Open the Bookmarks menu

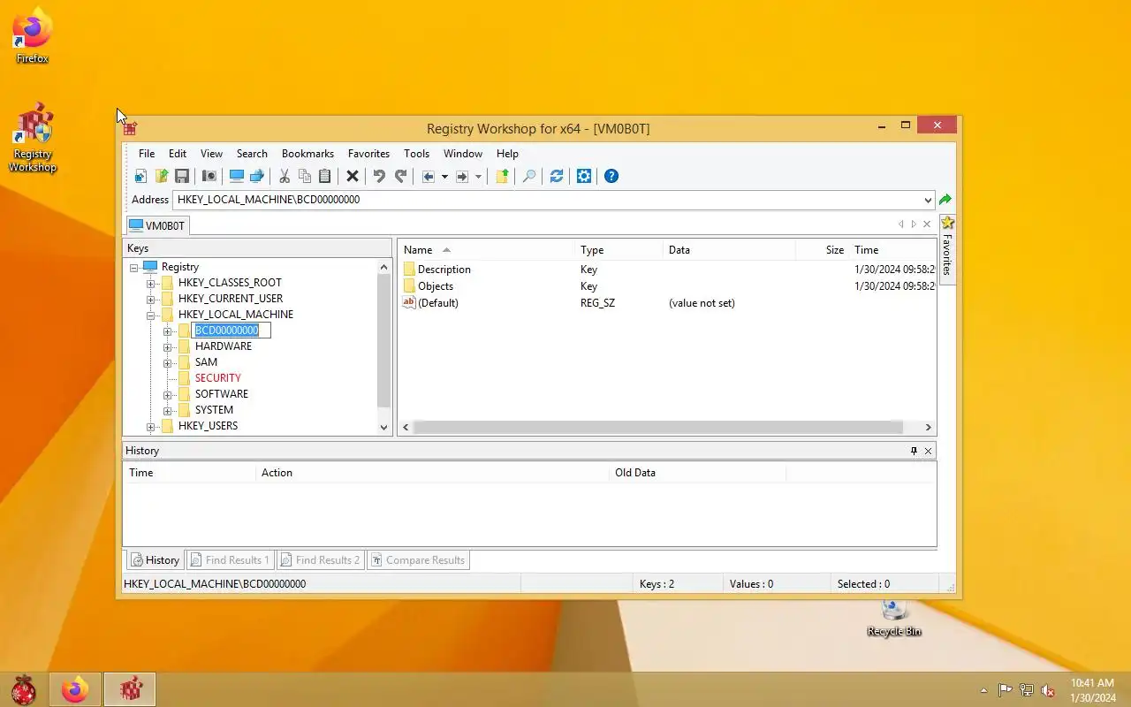(307, 154)
